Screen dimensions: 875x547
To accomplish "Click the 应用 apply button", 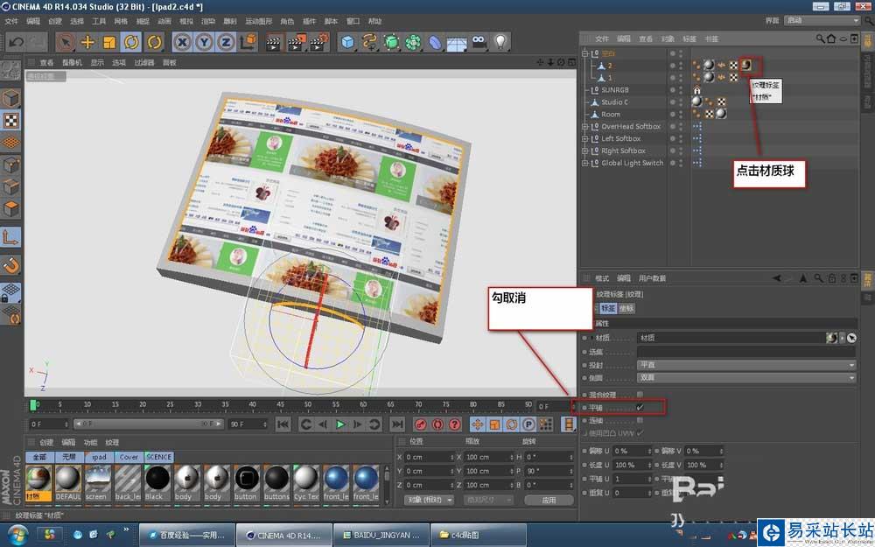I will click(x=549, y=500).
